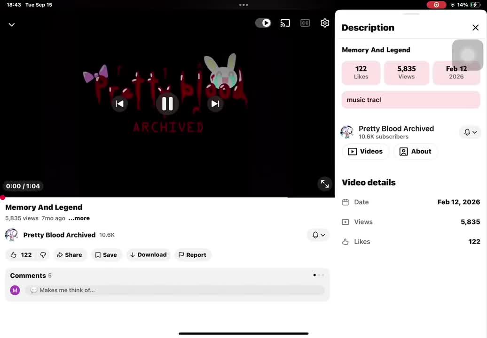Report the video
Image resolution: width=487 pixels, height=338 pixels.
pos(193,255)
